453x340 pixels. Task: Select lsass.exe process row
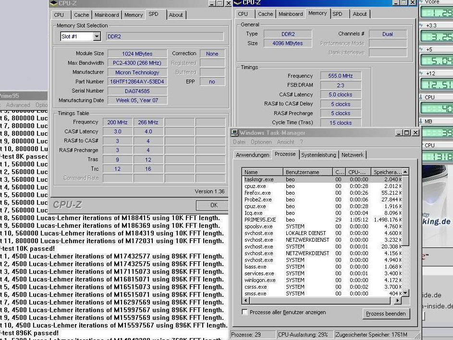pos(322,267)
